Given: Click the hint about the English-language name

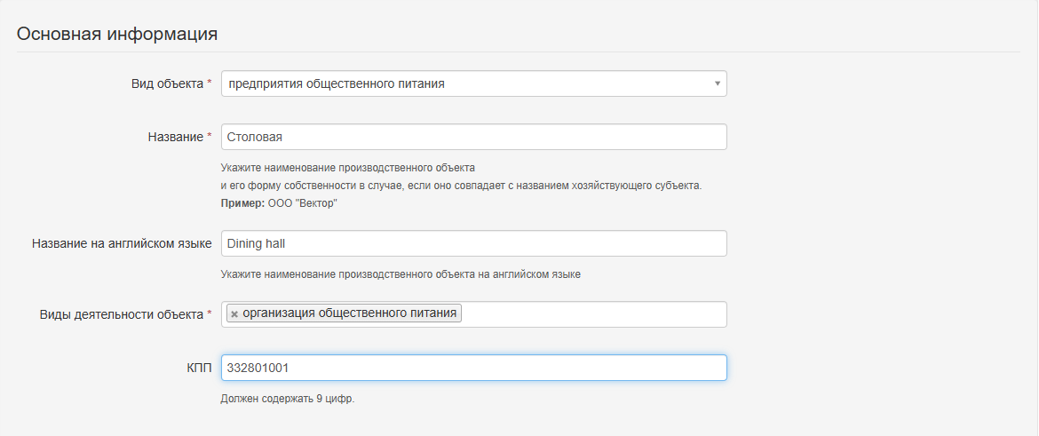Looking at the screenshot, I should 401,274.
